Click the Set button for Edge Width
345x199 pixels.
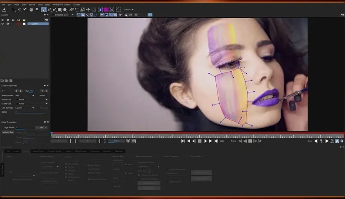coord(41,127)
